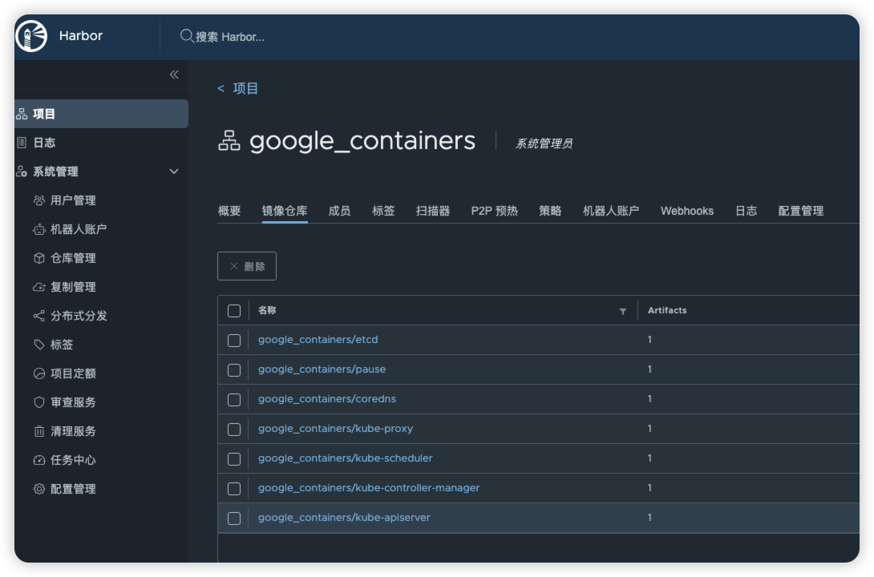This screenshot has width=874, height=577.
Task: Click the 删除 button
Action: 247,266
